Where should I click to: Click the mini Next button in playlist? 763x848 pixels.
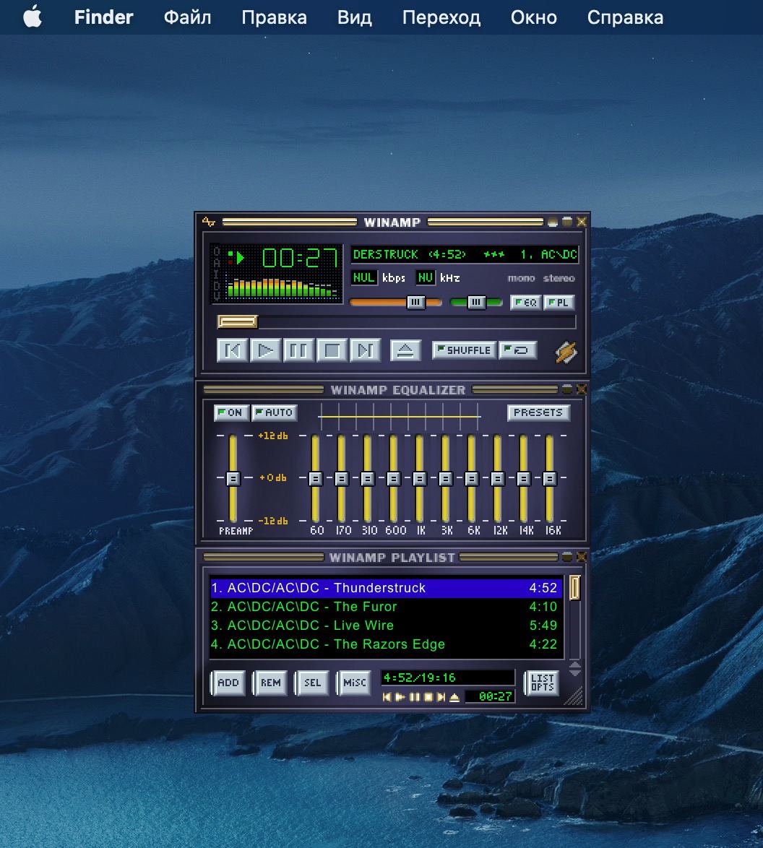[441, 697]
